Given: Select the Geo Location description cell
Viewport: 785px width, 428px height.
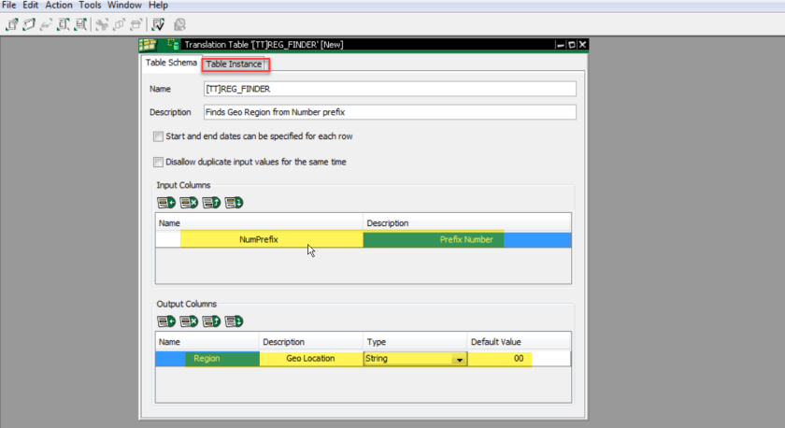Looking at the screenshot, I should tap(310, 359).
